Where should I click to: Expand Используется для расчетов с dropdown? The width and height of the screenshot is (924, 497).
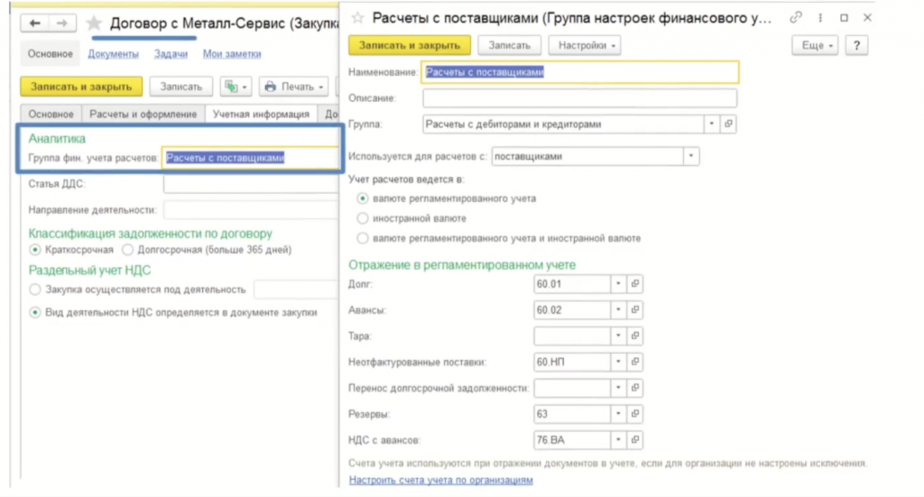[x=690, y=157]
